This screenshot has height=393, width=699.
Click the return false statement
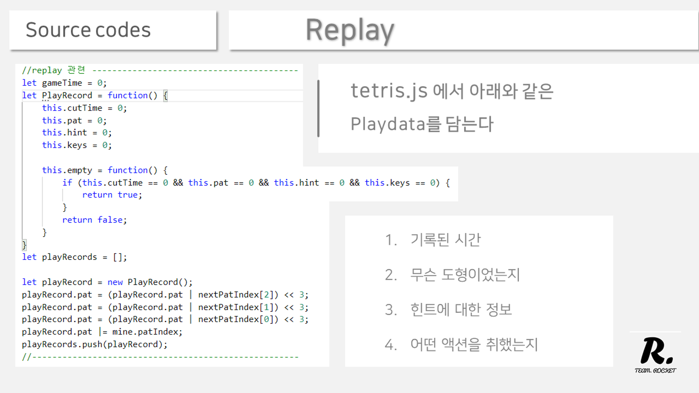click(95, 220)
